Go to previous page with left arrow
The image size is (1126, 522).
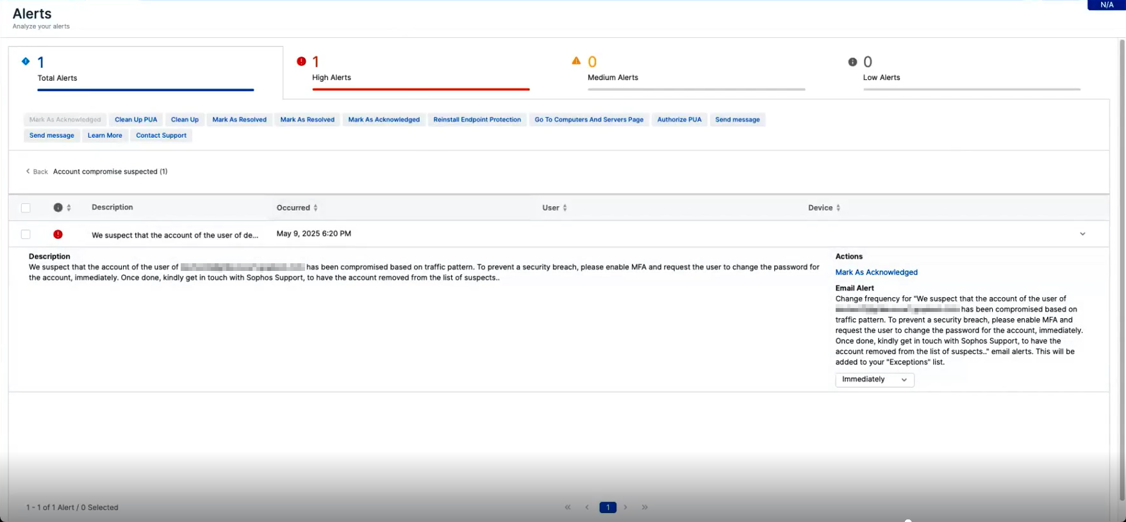(x=587, y=507)
